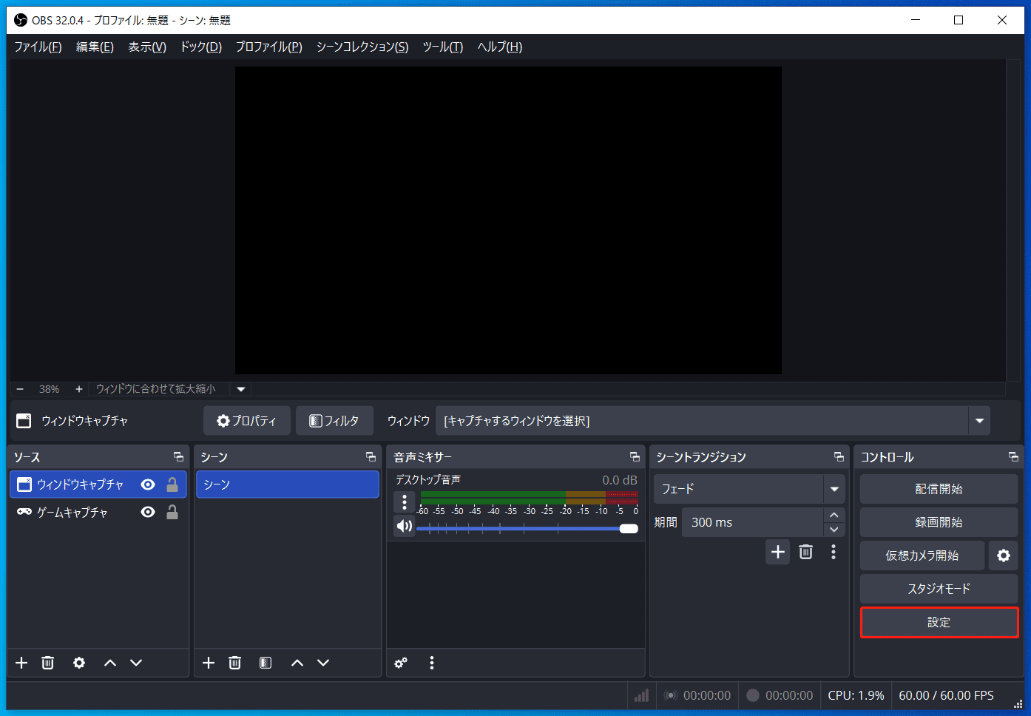
Task: Open the 編集 menu
Action: 95,47
